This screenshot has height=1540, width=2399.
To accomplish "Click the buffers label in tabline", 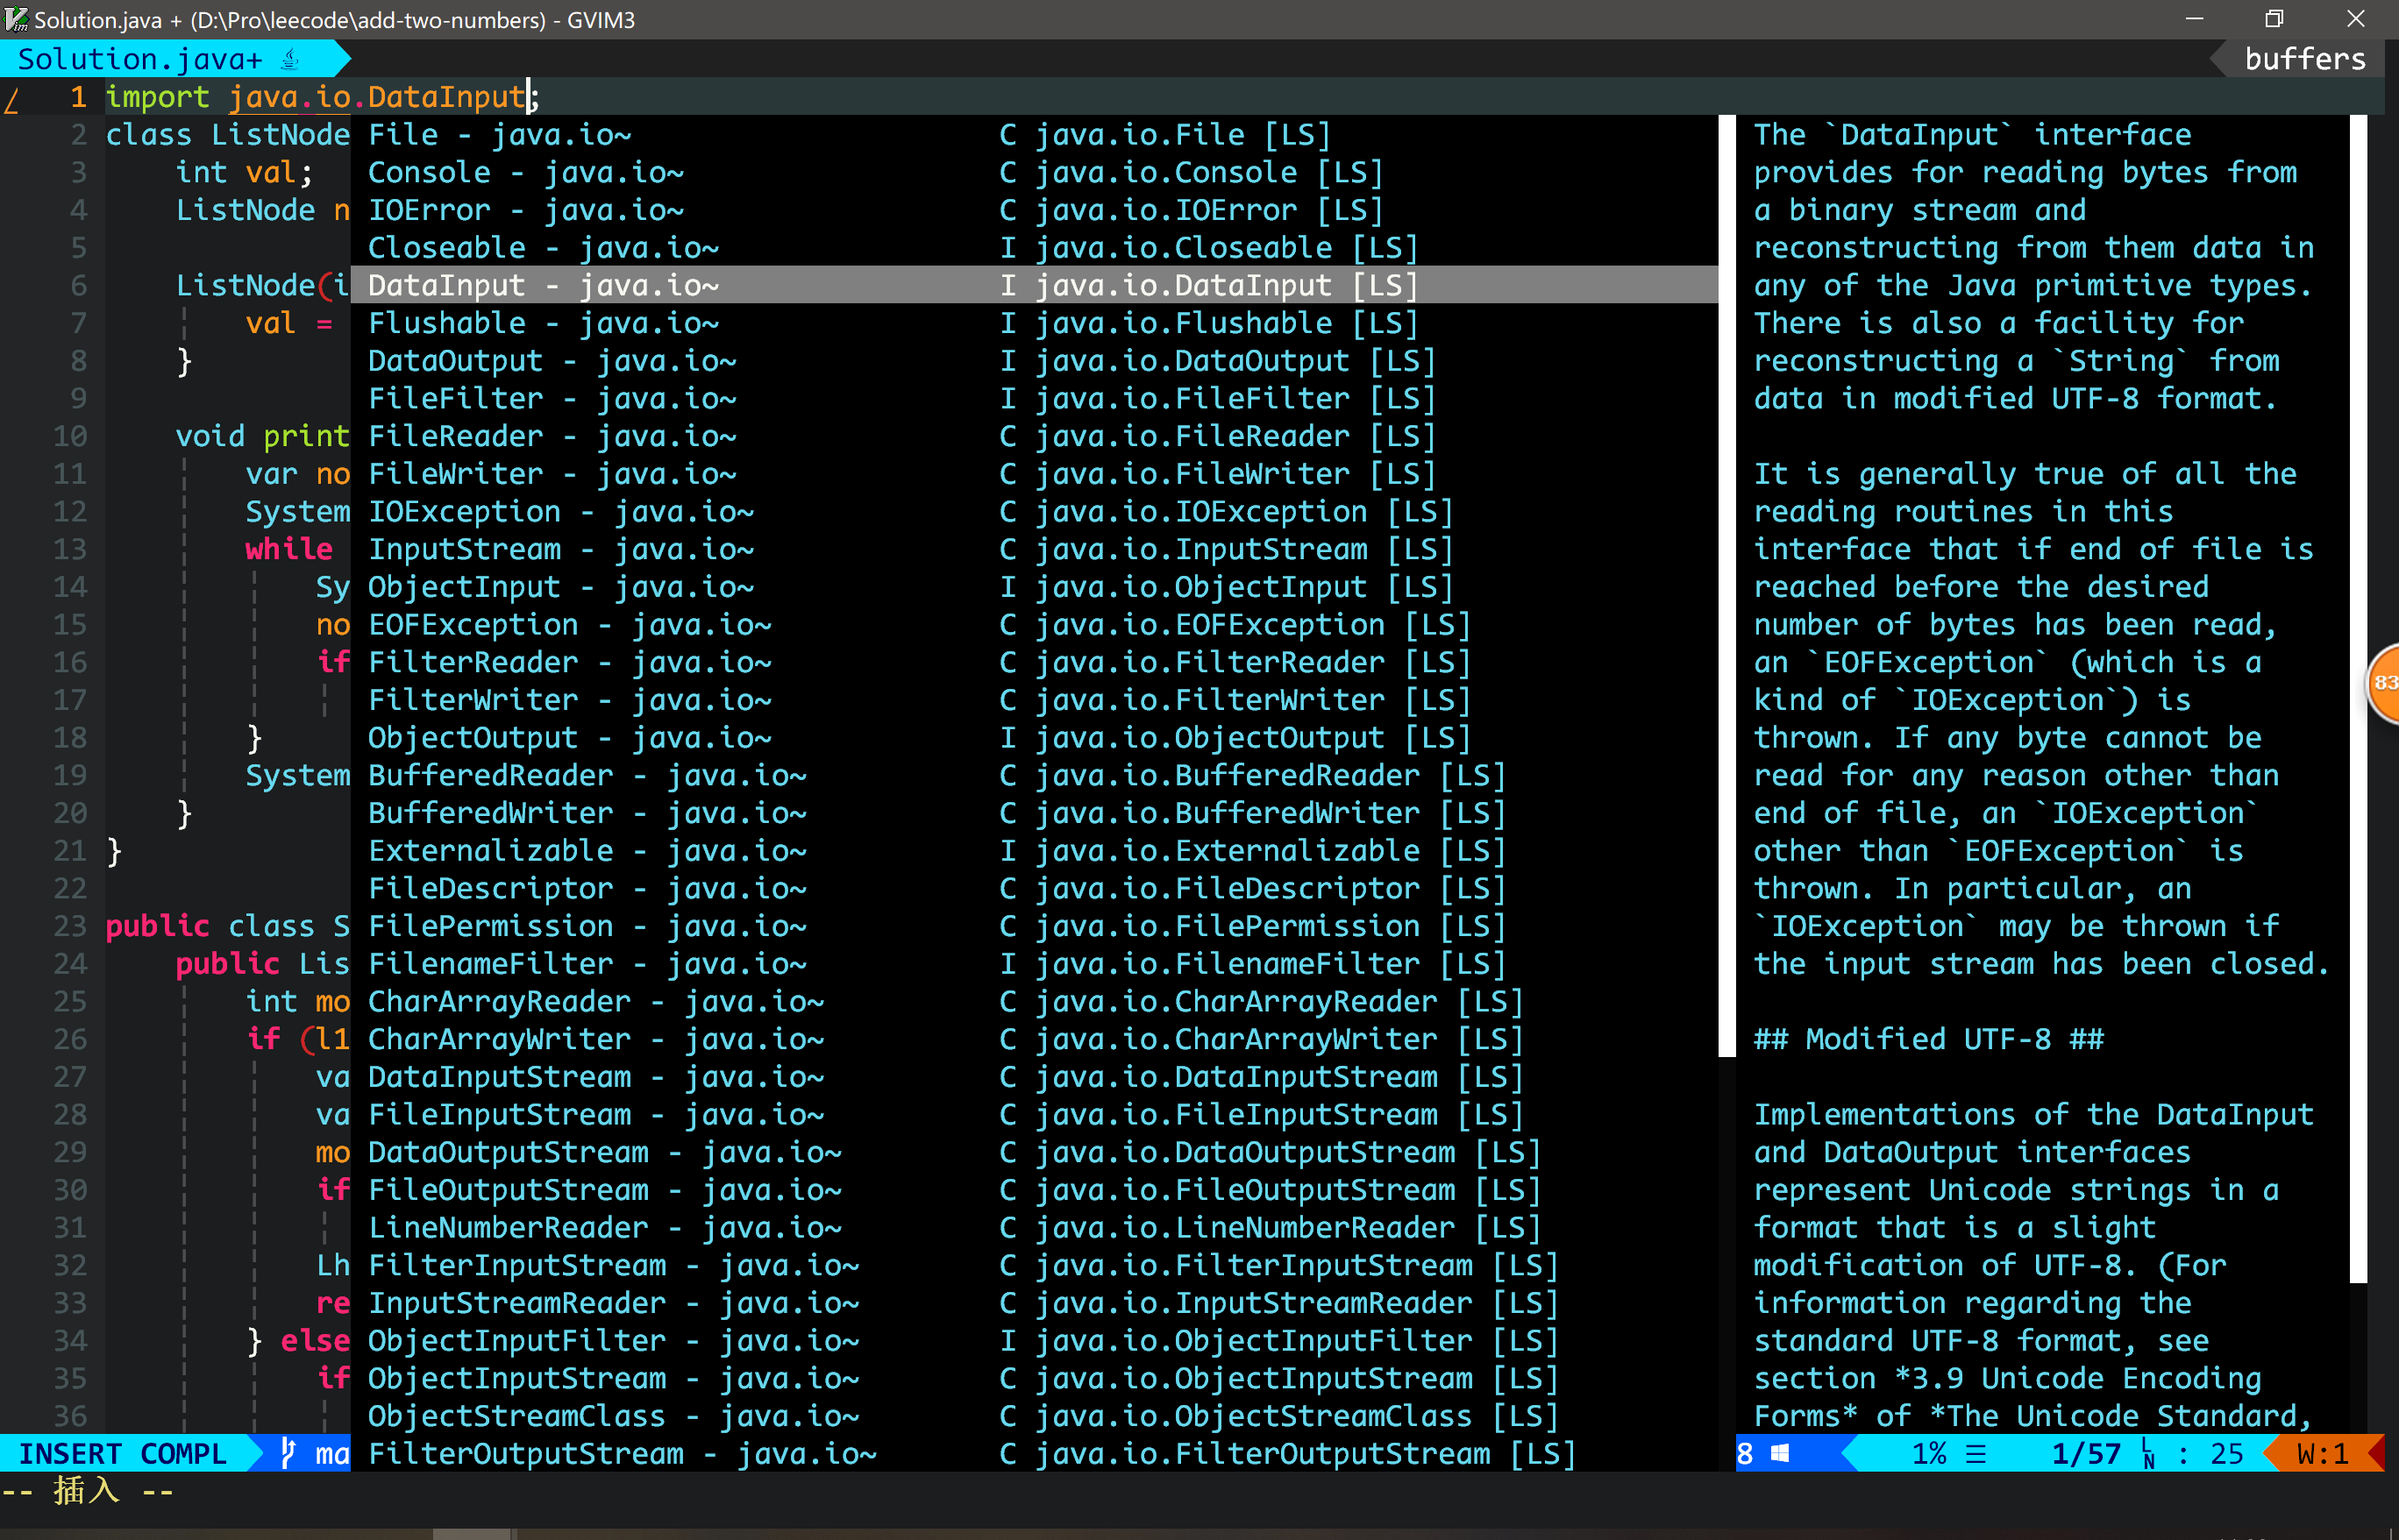I will [2304, 60].
